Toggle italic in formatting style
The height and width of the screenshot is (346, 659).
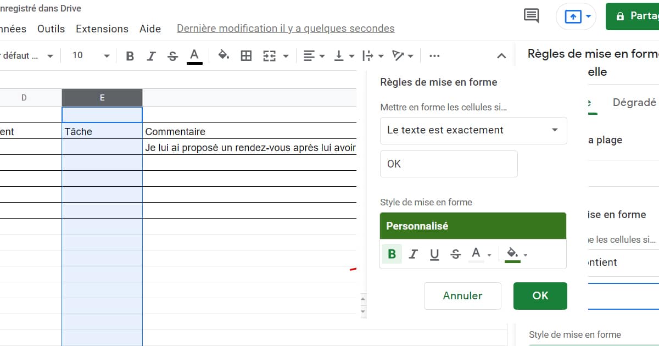coord(414,254)
